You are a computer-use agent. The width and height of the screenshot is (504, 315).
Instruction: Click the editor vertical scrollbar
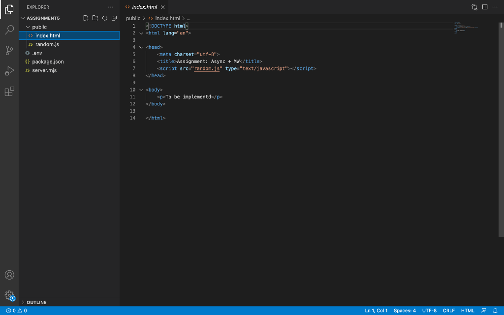[501, 129]
